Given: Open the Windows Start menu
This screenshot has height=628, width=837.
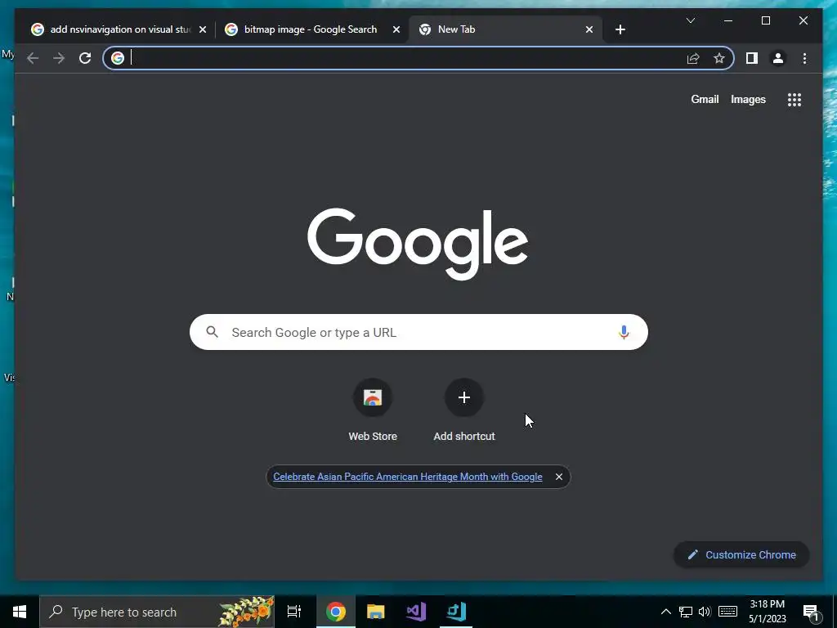Looking at the screenshot, I should (20, 612).
